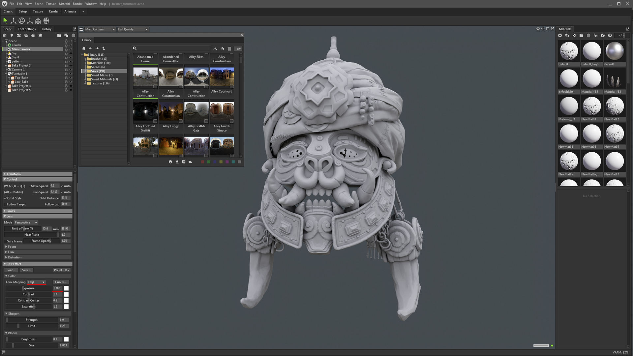Collapse the Turntable 1 tree node

[x=6, y=74]
